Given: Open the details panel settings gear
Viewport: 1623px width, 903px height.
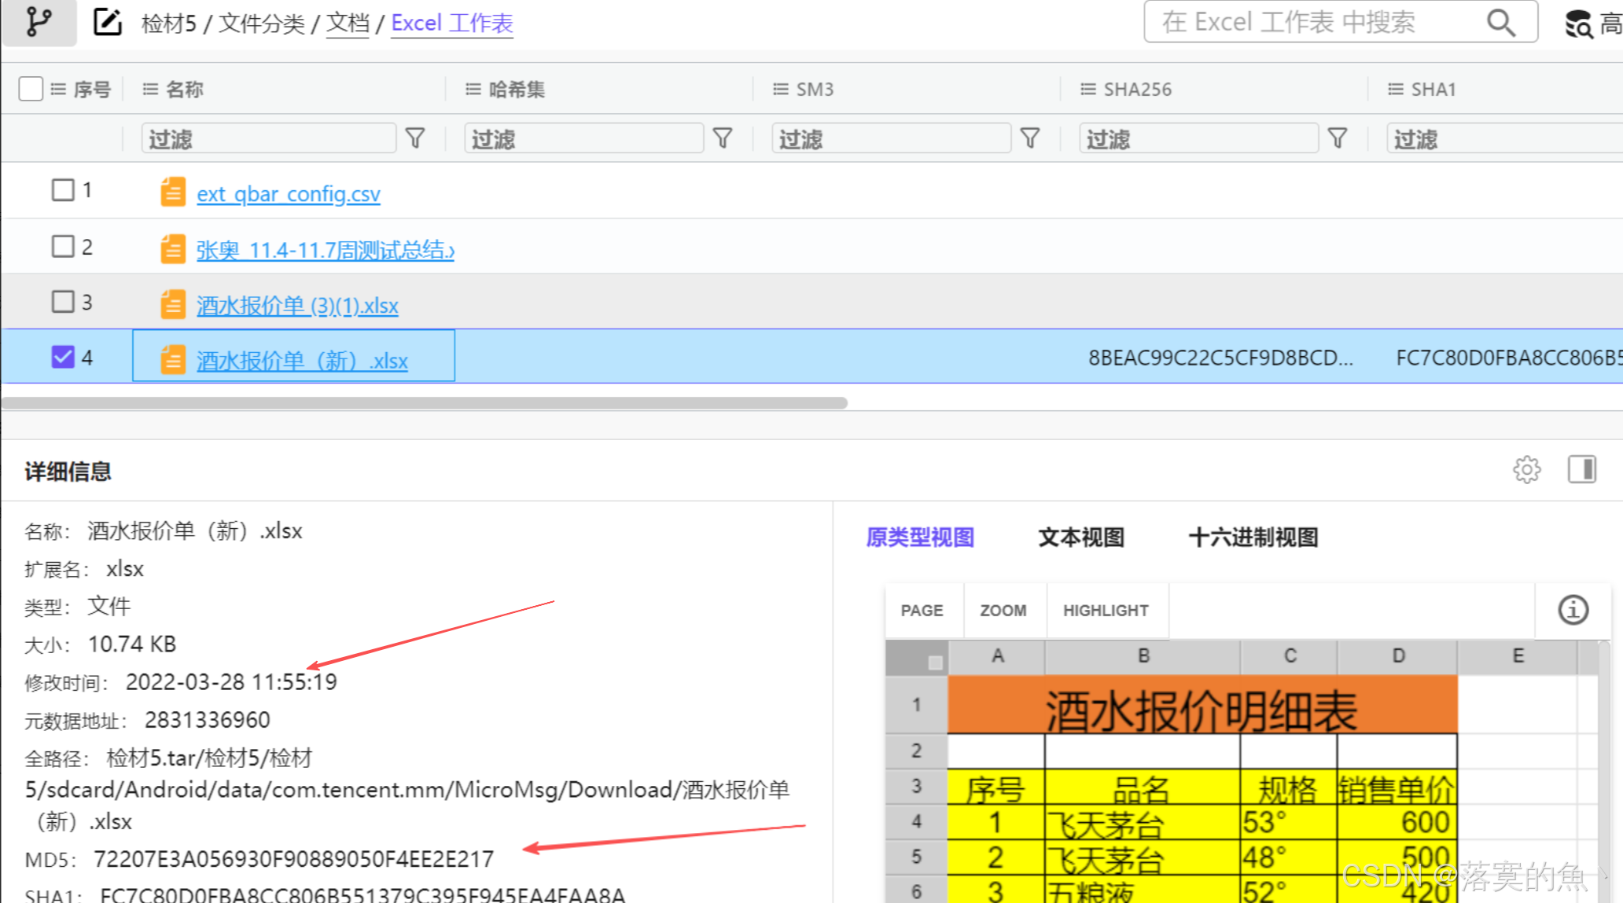Looking at the screenshot, I should point(1526,470).
